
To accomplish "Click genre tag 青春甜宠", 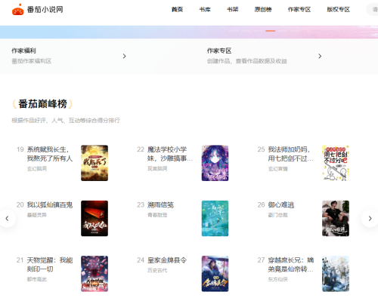I will pyautogui.click(x=157, y=215).
